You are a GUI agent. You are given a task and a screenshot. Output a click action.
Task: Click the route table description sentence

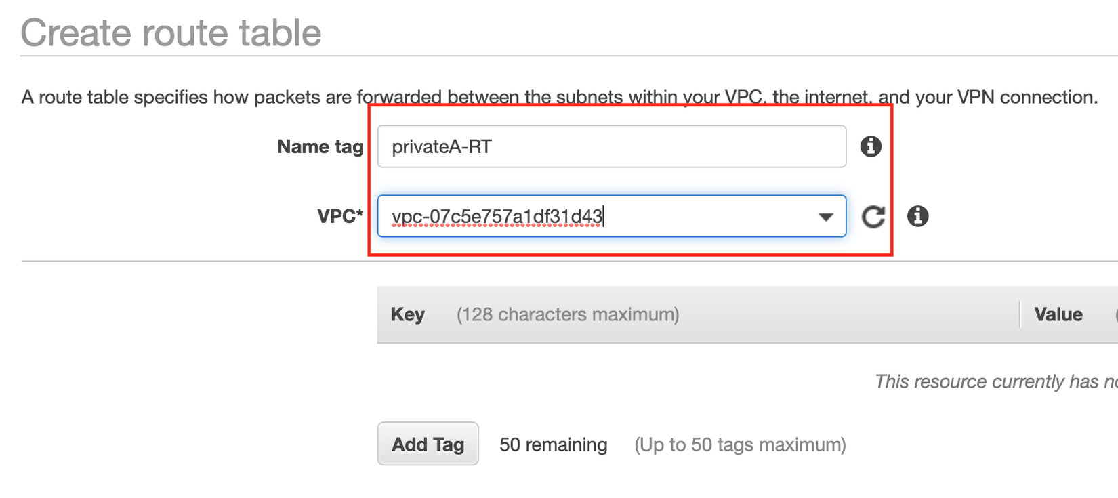pyautogui.click(x=559, y=98)
